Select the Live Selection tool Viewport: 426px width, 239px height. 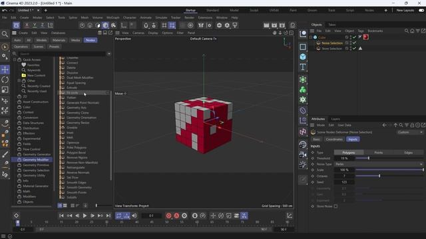coord(5,47)
